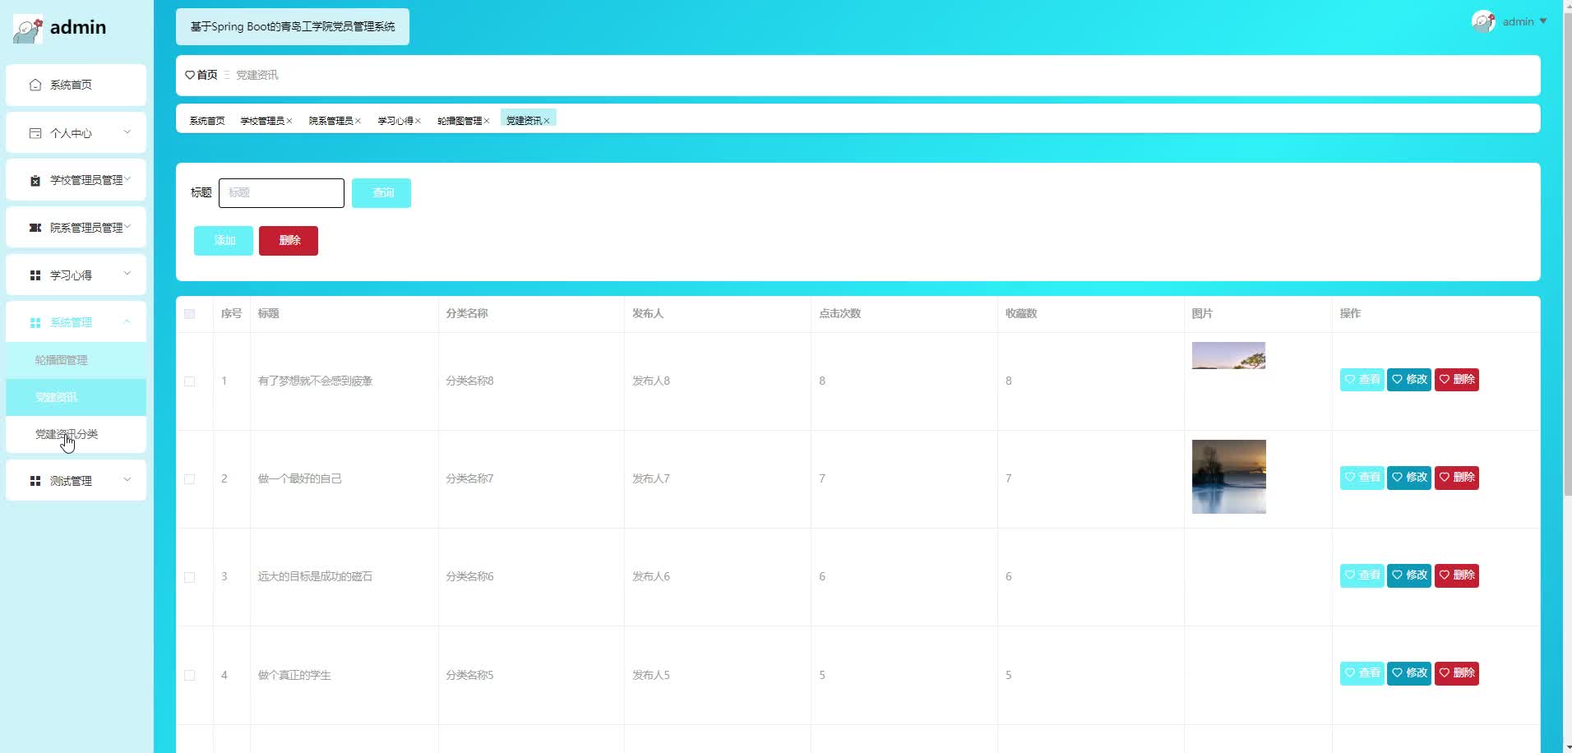This screenshot has height=753, width=1572.
Task: Click the admin logo avatar in sidebar
Action: [28, 29]
